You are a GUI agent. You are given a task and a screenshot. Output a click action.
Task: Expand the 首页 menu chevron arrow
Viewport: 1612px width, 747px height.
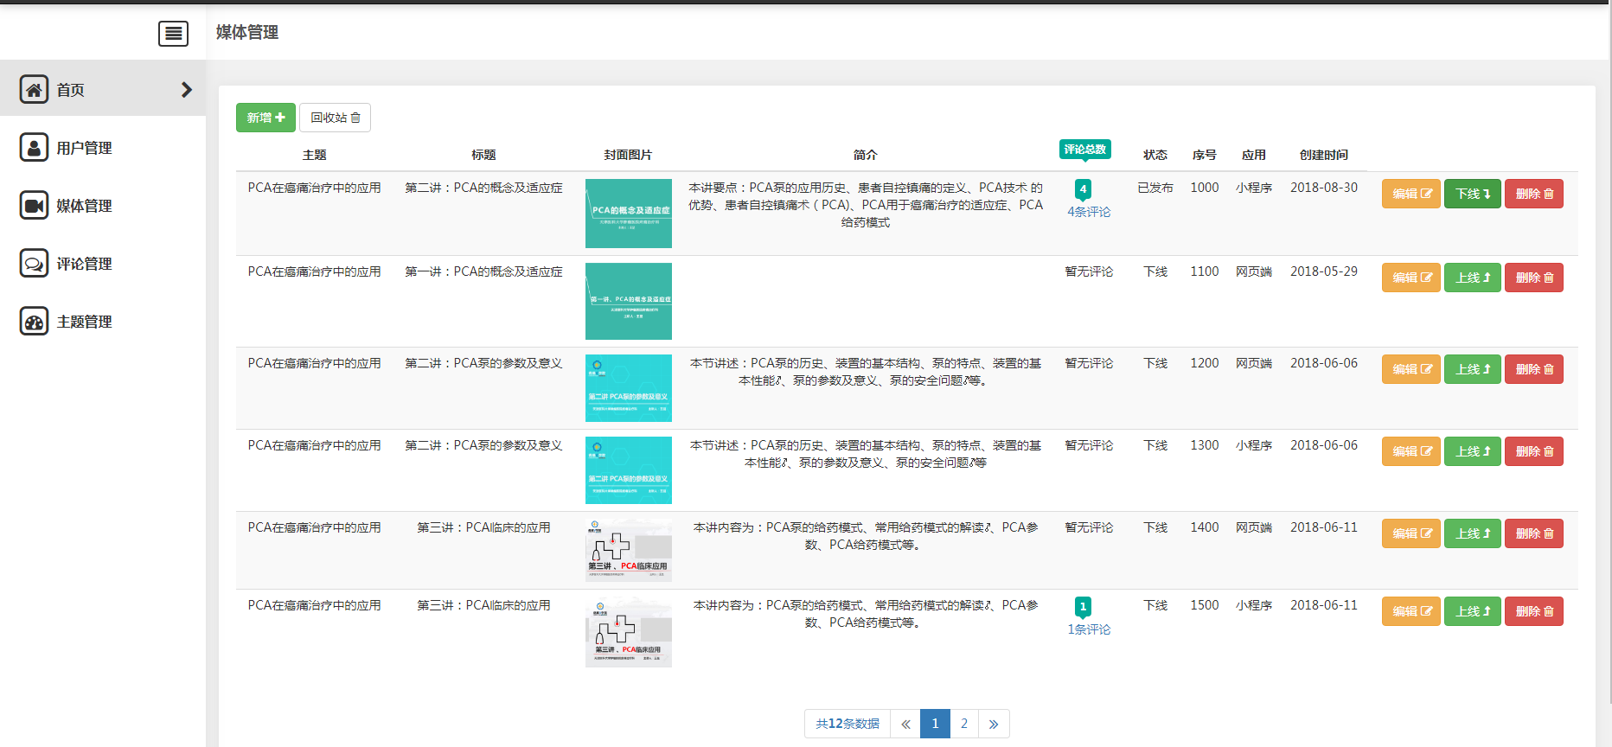[186, 89]
